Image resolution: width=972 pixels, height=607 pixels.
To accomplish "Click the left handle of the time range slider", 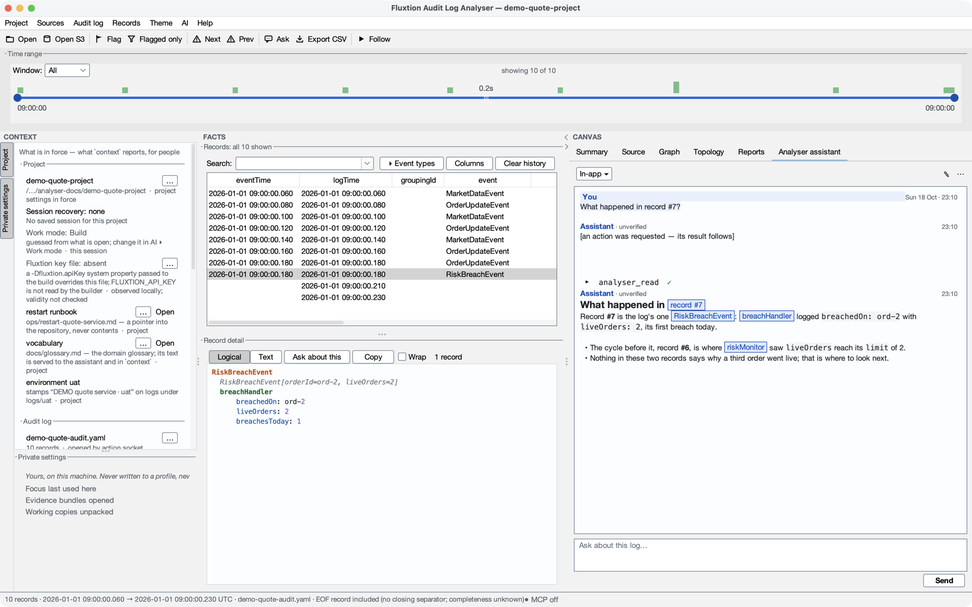I will 17,98.
